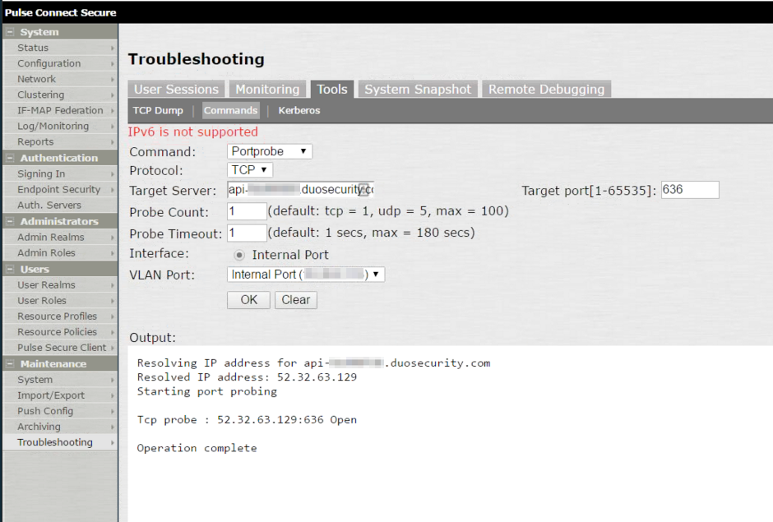
Task: Open Import/Export under Maintenance
Action: [x=49, y=395]
